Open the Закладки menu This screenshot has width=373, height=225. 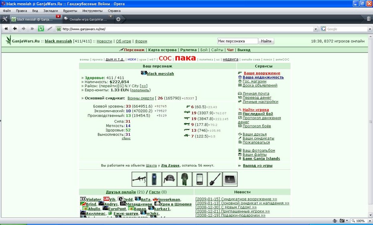point(51,11)
